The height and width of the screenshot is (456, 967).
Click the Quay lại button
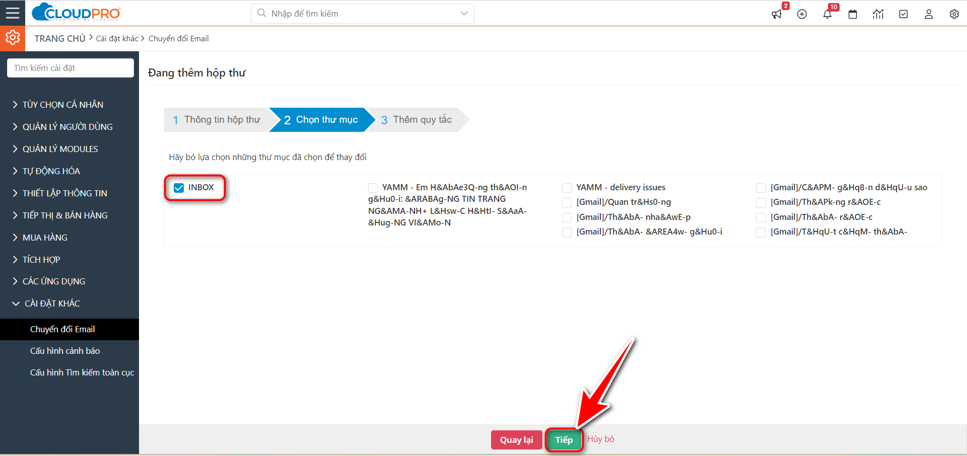(x=516, y=440)
